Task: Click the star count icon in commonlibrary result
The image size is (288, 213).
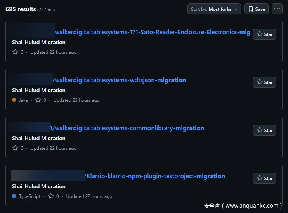Action: (x=15, y=148)
